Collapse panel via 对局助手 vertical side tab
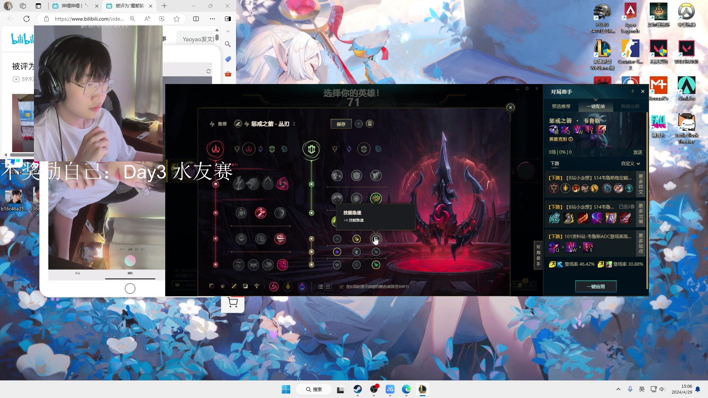Screen dimensions: 708x398 point(538,255)
